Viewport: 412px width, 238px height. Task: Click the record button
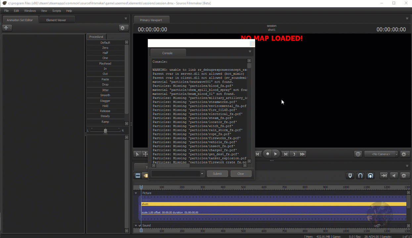tap(267, 154)
